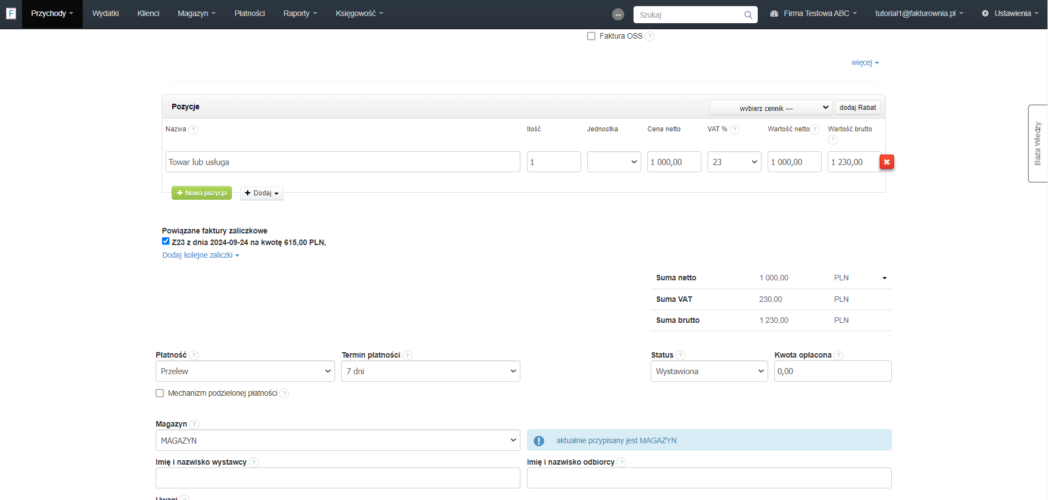Delete the invoice line with red X
The image size is (1048, 500).
(x=887, y=162)
